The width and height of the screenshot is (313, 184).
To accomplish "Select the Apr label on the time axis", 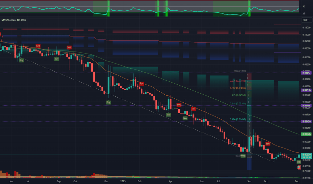I will pos(171,181).
